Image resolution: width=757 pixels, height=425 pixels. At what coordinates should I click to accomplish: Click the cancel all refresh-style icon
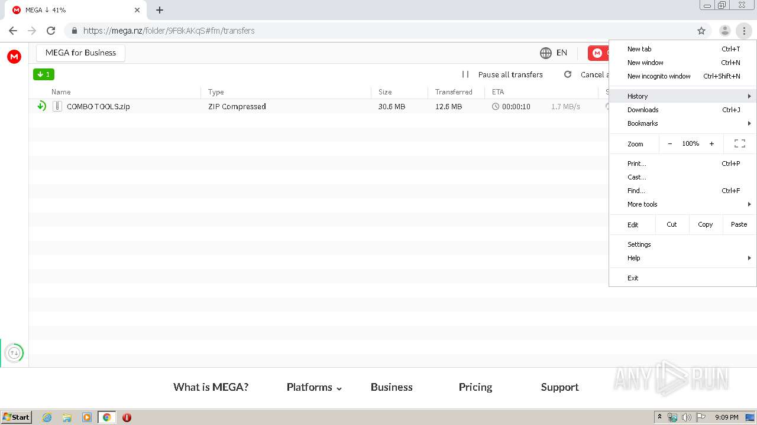568,74
